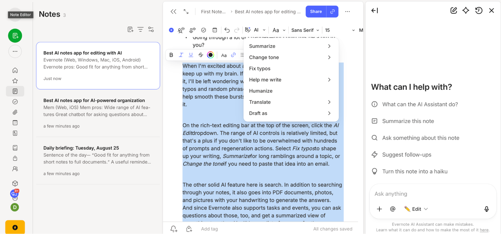Redo the last undone edit

pyautogui.click(x=237, y=30)
